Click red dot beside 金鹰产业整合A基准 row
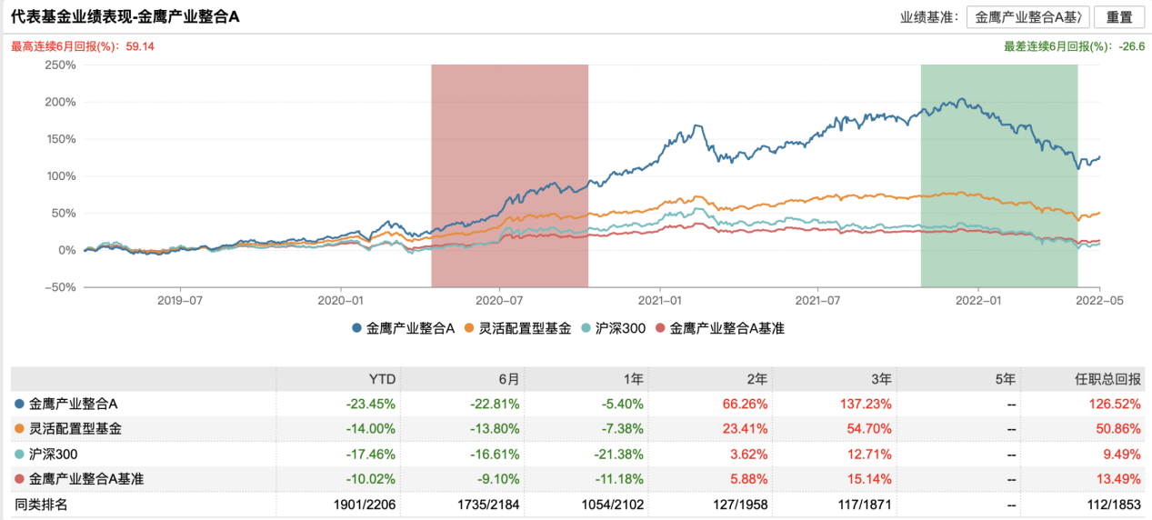Viewport: 1152px width, 520px height. [20, 478]
